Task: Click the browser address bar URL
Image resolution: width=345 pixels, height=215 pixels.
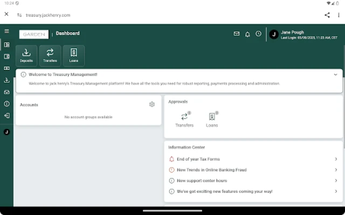Action: [48, 15]
